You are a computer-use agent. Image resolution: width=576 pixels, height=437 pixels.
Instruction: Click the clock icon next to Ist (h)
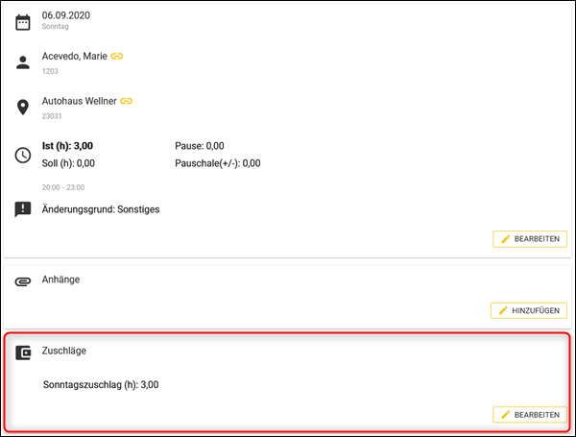click(x=23, y=155)
